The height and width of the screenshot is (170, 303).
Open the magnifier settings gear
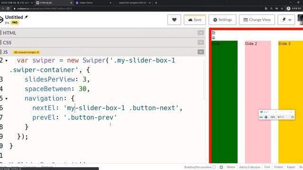[293, 117]
